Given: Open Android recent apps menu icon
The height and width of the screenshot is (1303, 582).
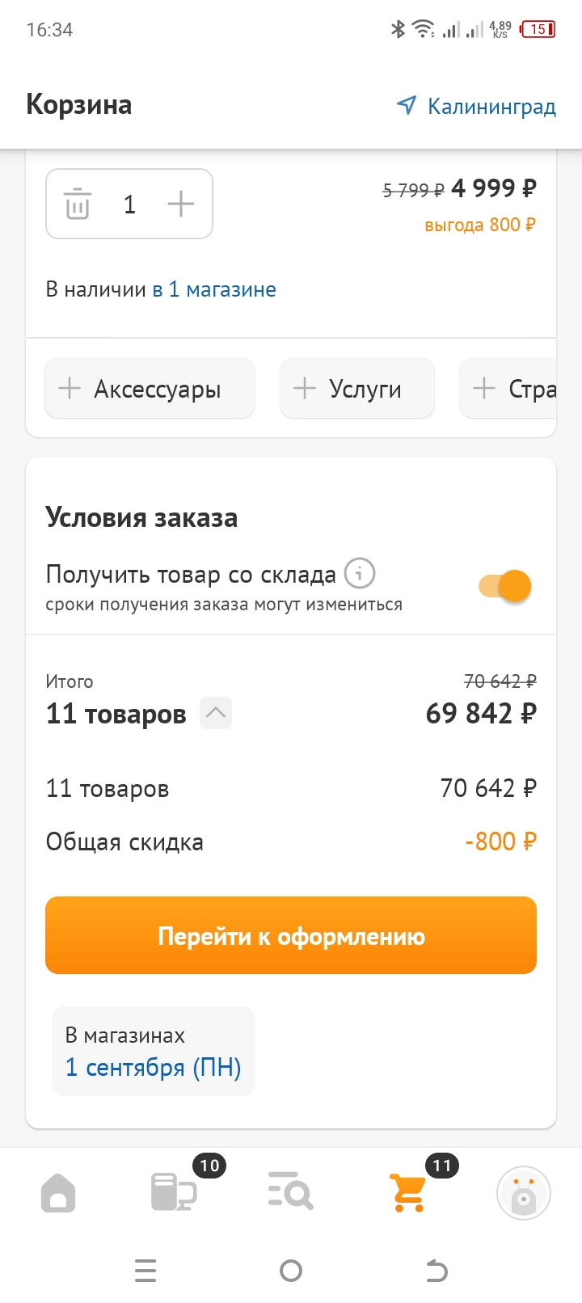Looking at the screenshot, I should (145, 1271).
